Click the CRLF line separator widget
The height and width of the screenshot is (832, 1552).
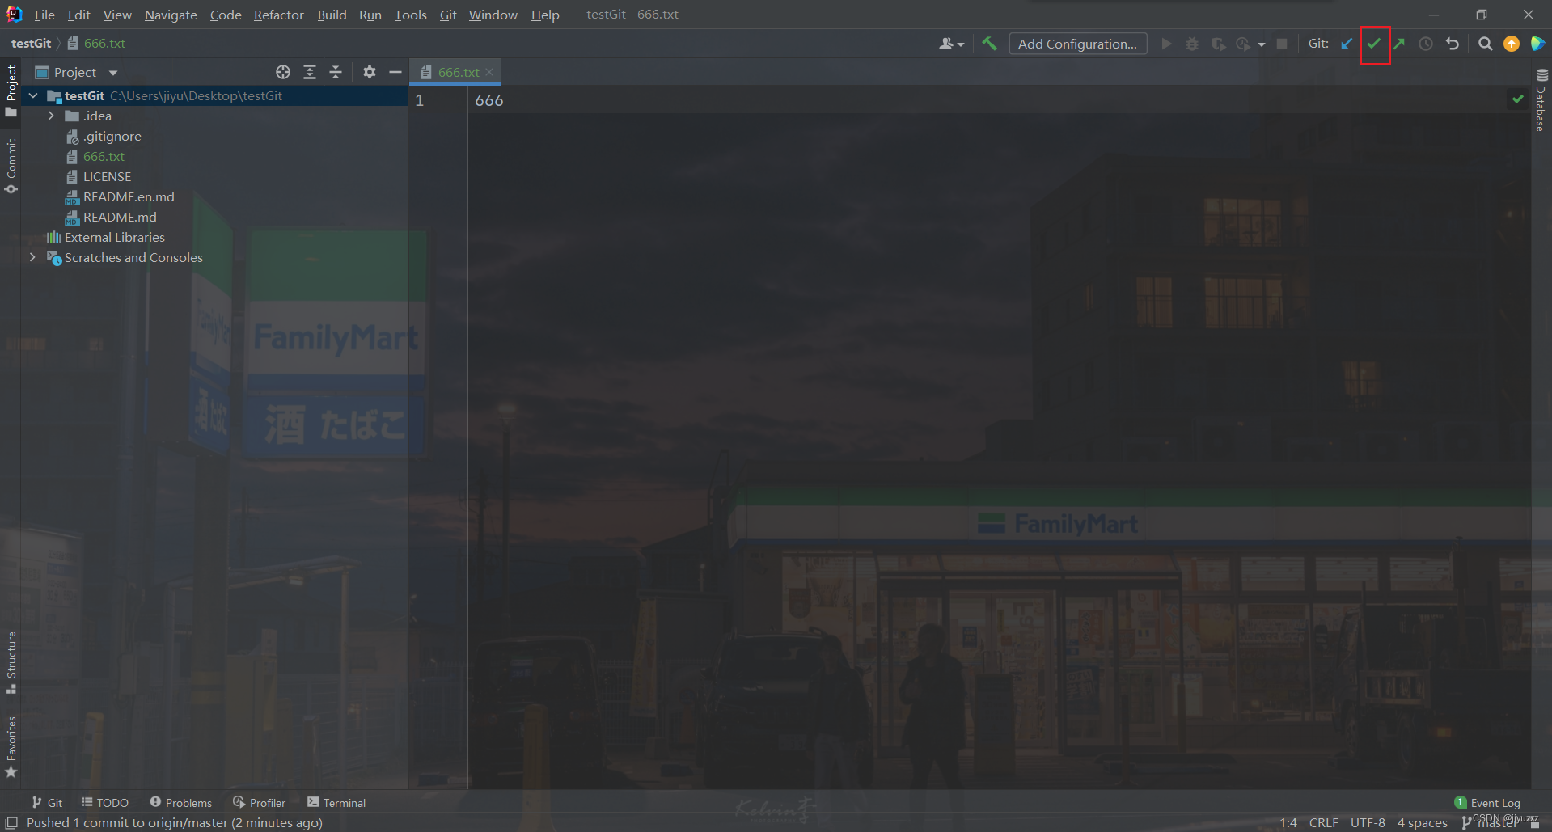[x=1324, y=822]
